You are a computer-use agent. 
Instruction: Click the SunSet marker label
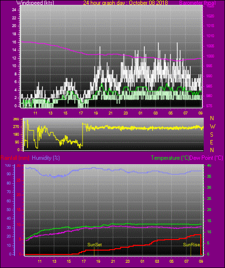[95, 245]
